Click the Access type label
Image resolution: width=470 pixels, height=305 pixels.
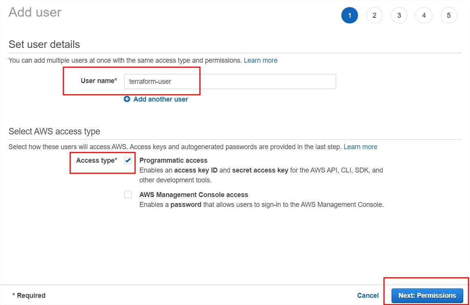96,160
